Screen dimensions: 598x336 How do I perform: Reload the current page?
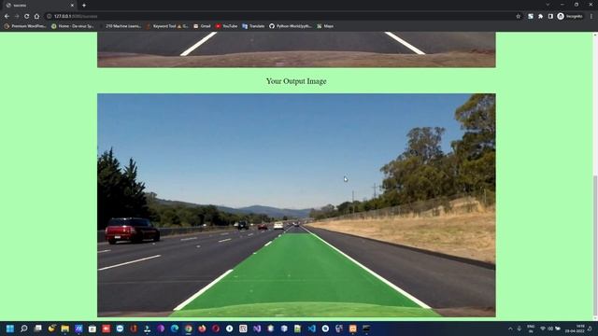27,17
